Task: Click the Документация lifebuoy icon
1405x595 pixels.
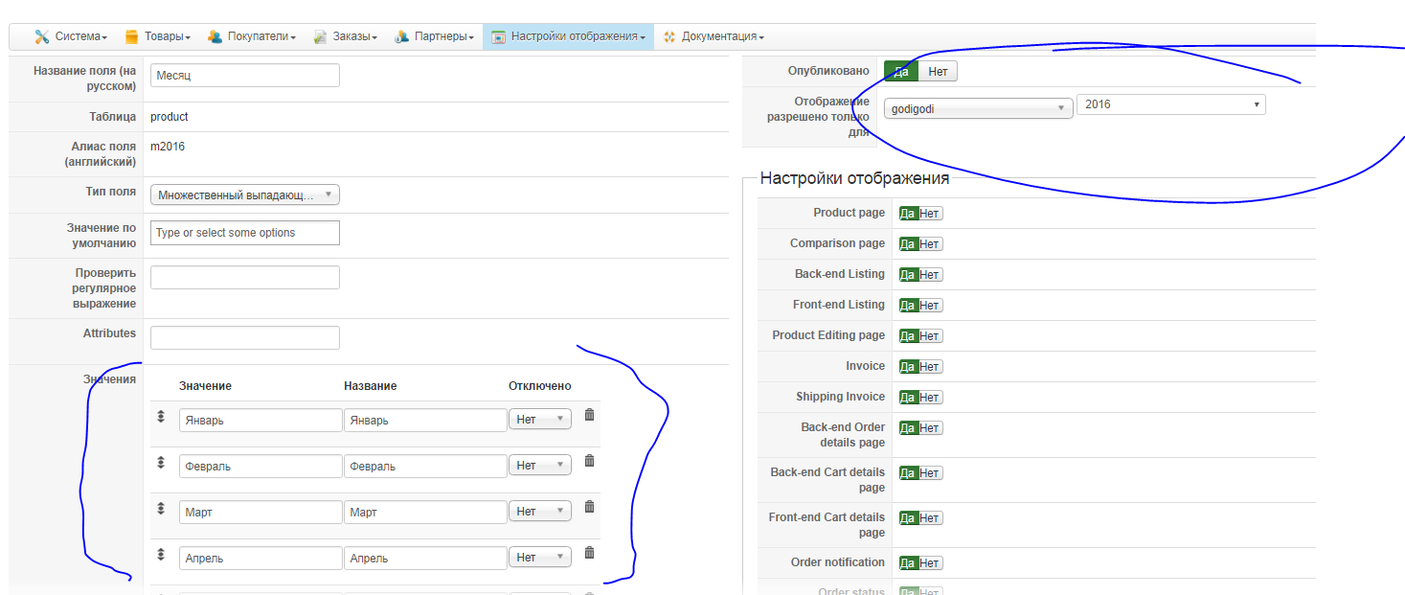Action: point(669,36)
